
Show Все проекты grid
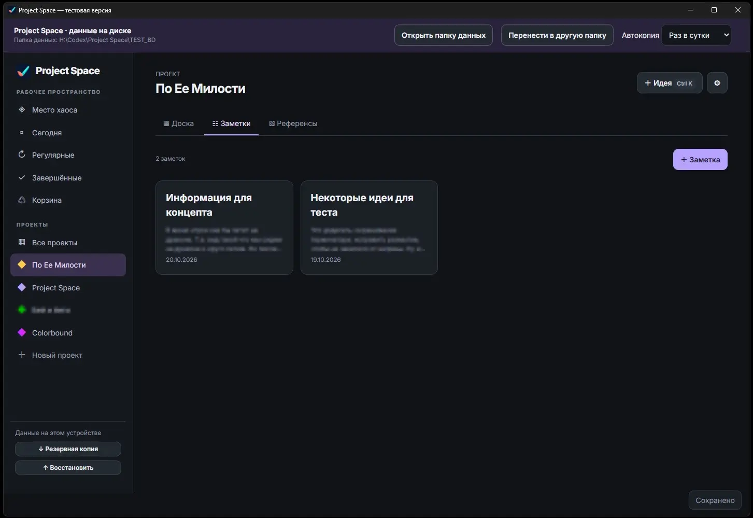(x=68, y=243)
